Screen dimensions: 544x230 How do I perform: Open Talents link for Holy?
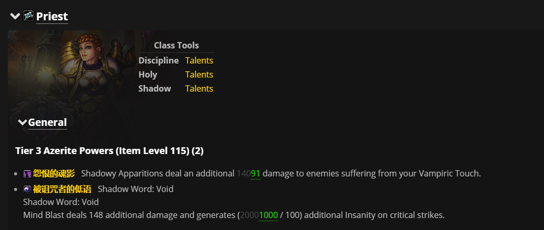[199, 74]
